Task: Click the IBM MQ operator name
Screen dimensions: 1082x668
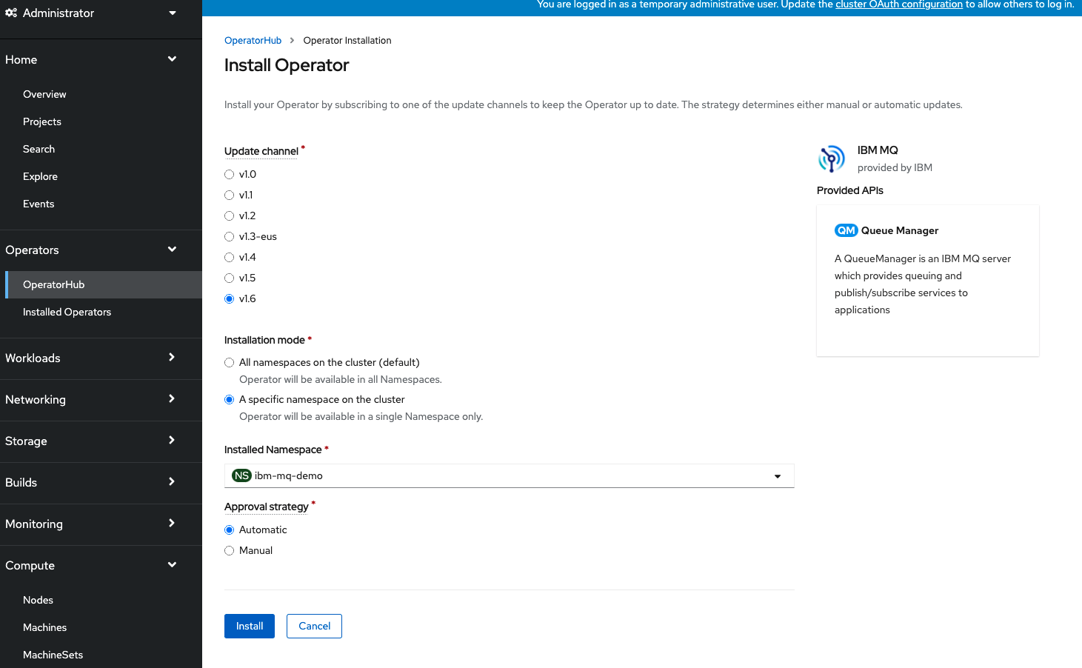Action: tap(878, 150)
